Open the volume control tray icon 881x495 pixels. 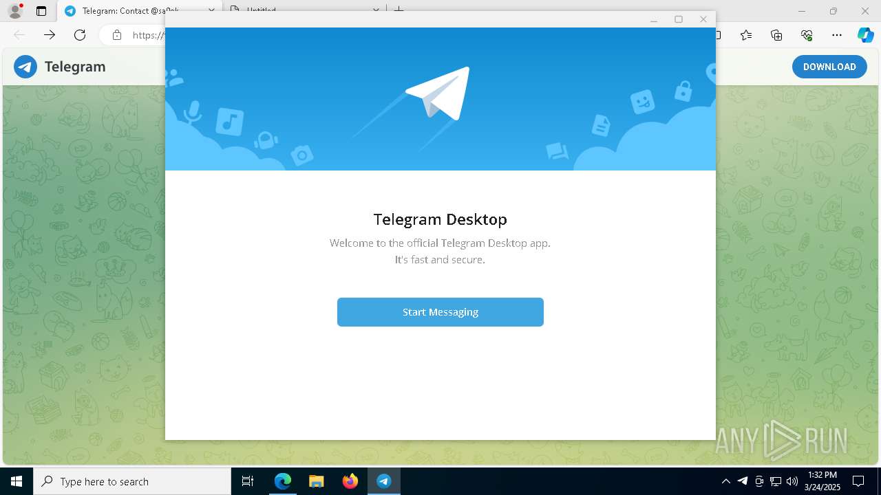(792, 481)
